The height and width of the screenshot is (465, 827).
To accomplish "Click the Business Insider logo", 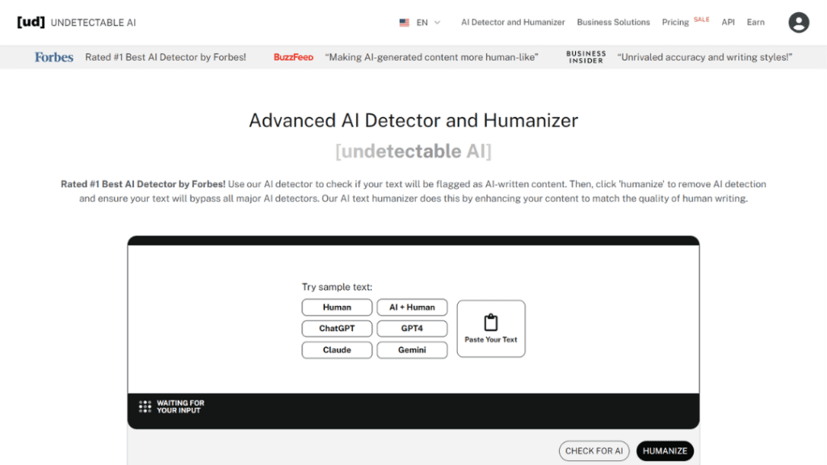I will [x=586, y=57].
